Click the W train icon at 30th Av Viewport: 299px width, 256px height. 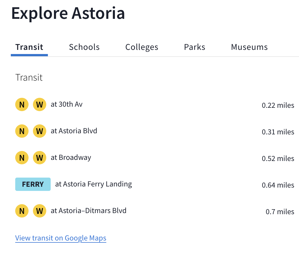tap(40, 104)
